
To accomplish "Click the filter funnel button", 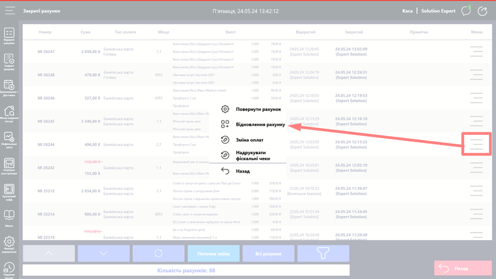I will pos(322,254).
